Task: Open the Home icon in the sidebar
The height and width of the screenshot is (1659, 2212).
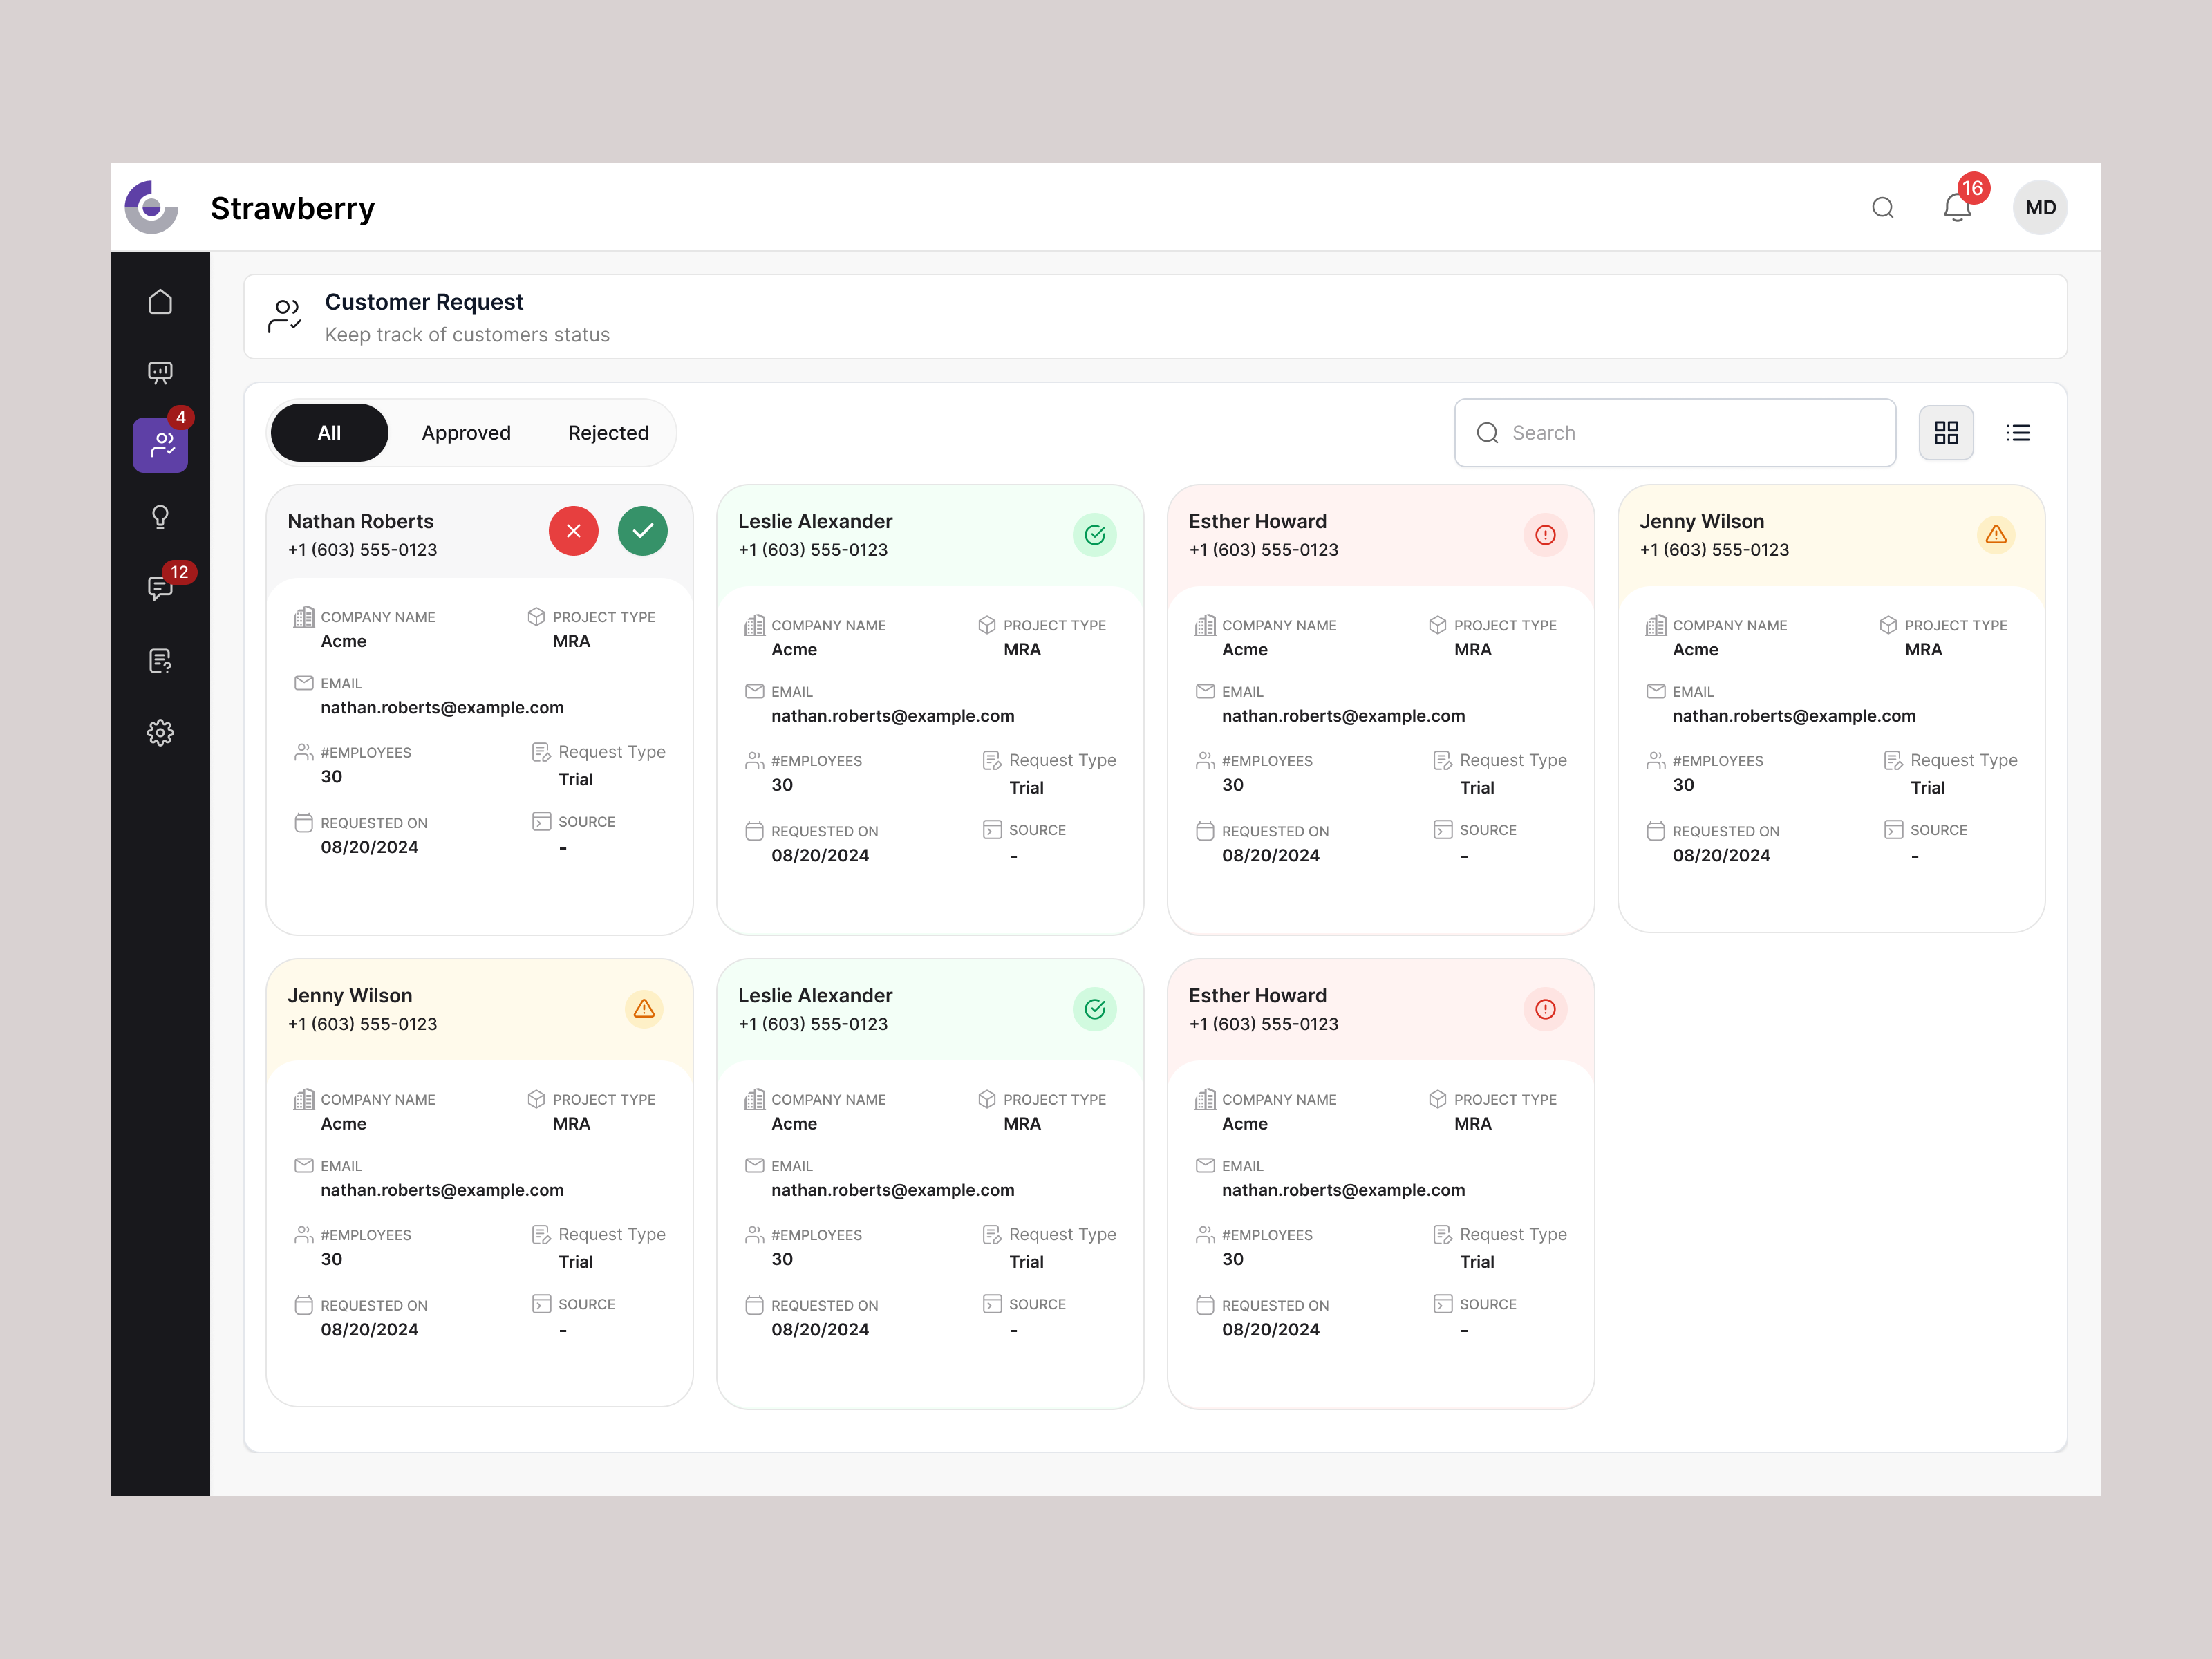Action: point(160,301)
